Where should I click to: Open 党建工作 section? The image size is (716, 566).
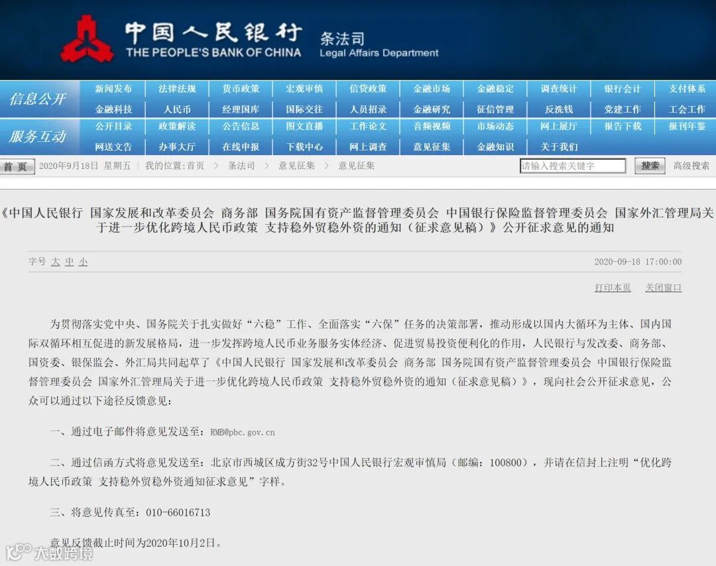click(623, 109)
